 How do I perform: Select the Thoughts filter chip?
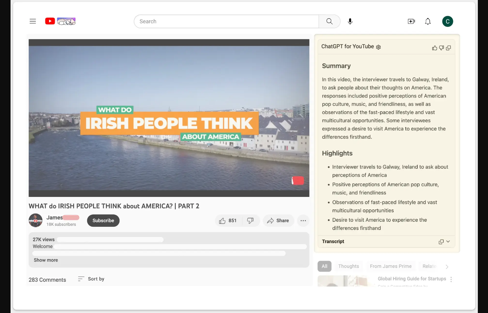349,266
